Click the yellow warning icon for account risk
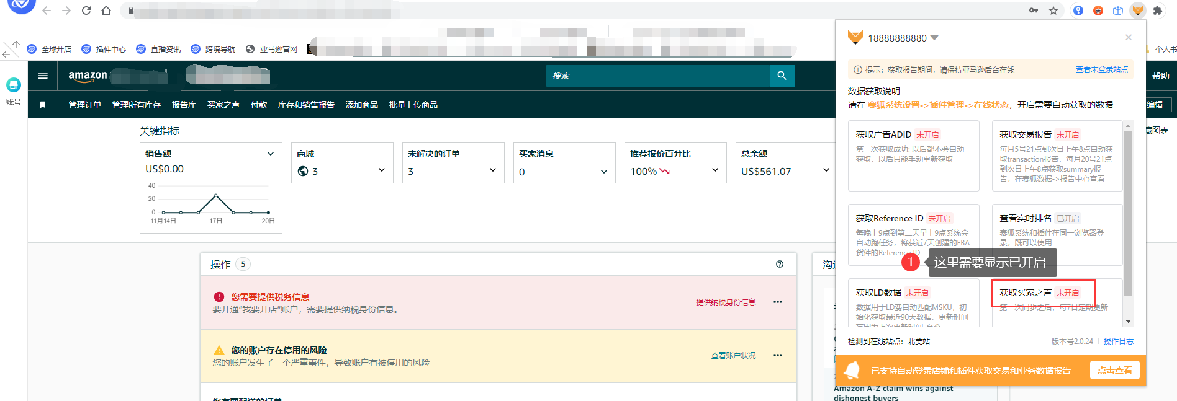Image resolution: width=1177 pixels, height=401 pixels. pyautogui.click(x=219, y=350)
